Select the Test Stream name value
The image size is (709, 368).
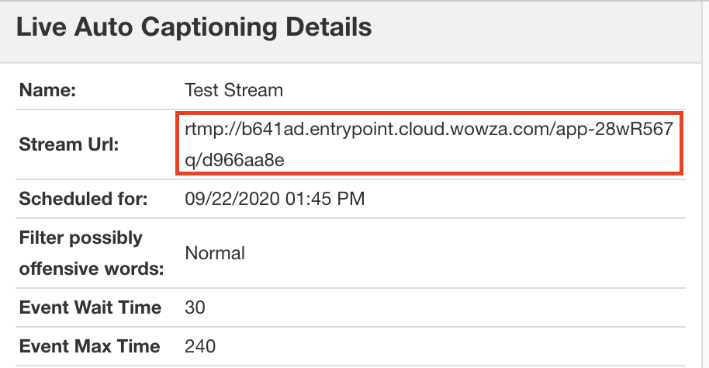233,90
